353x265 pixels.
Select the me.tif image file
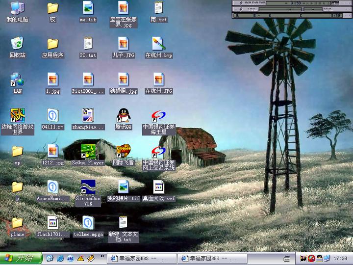click(x=88, y=12)
